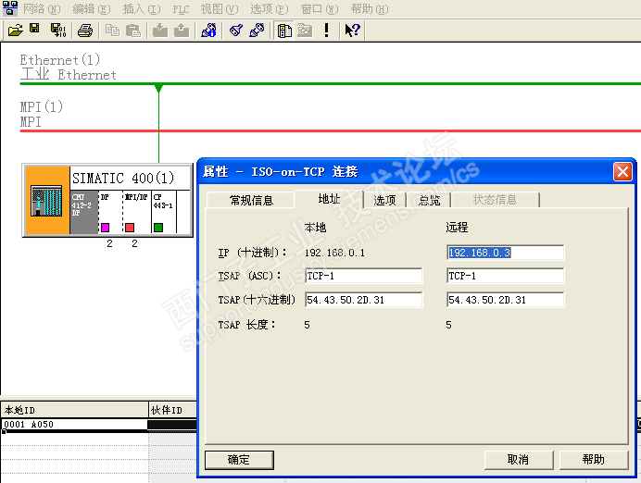Click the NetPro application icon in menu bar
The height and width of the screenshot is (483, 641).
coord(10,8)
